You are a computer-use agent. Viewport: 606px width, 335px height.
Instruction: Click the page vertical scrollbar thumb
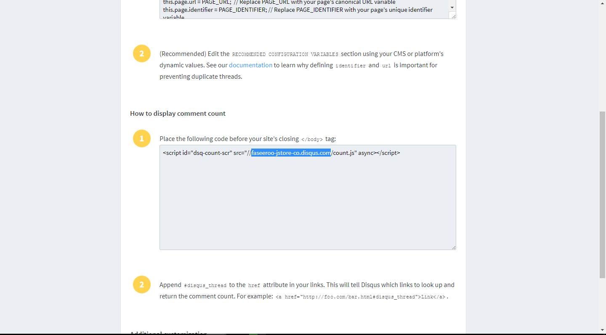(603, 194)
